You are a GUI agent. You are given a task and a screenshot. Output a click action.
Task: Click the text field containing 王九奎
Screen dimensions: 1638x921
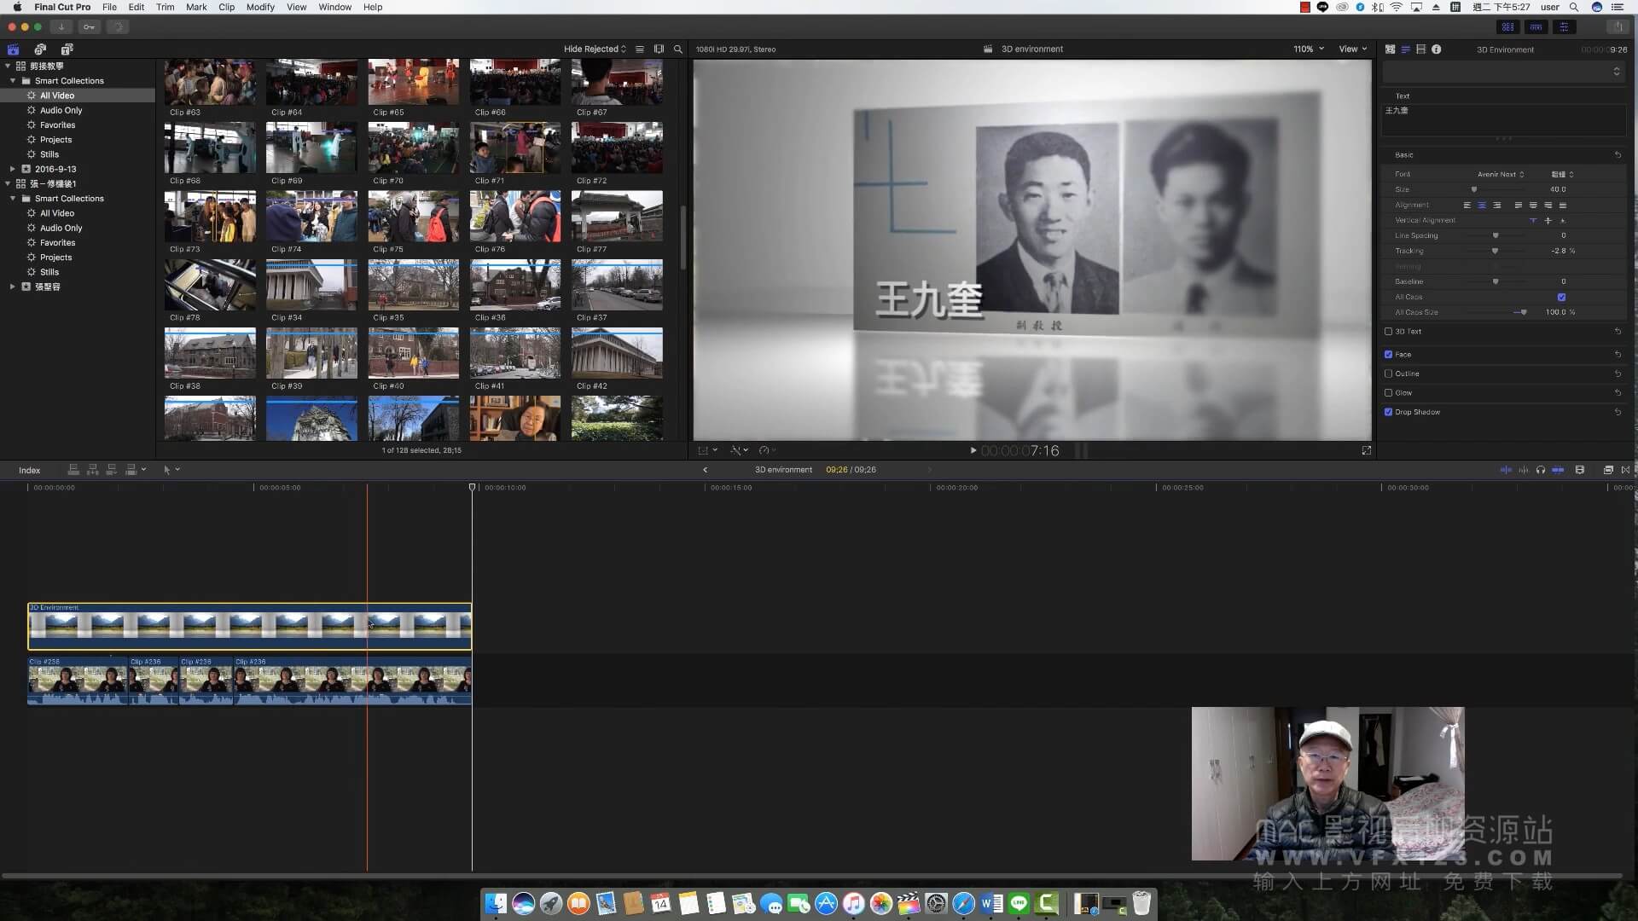pos(1504,119)
